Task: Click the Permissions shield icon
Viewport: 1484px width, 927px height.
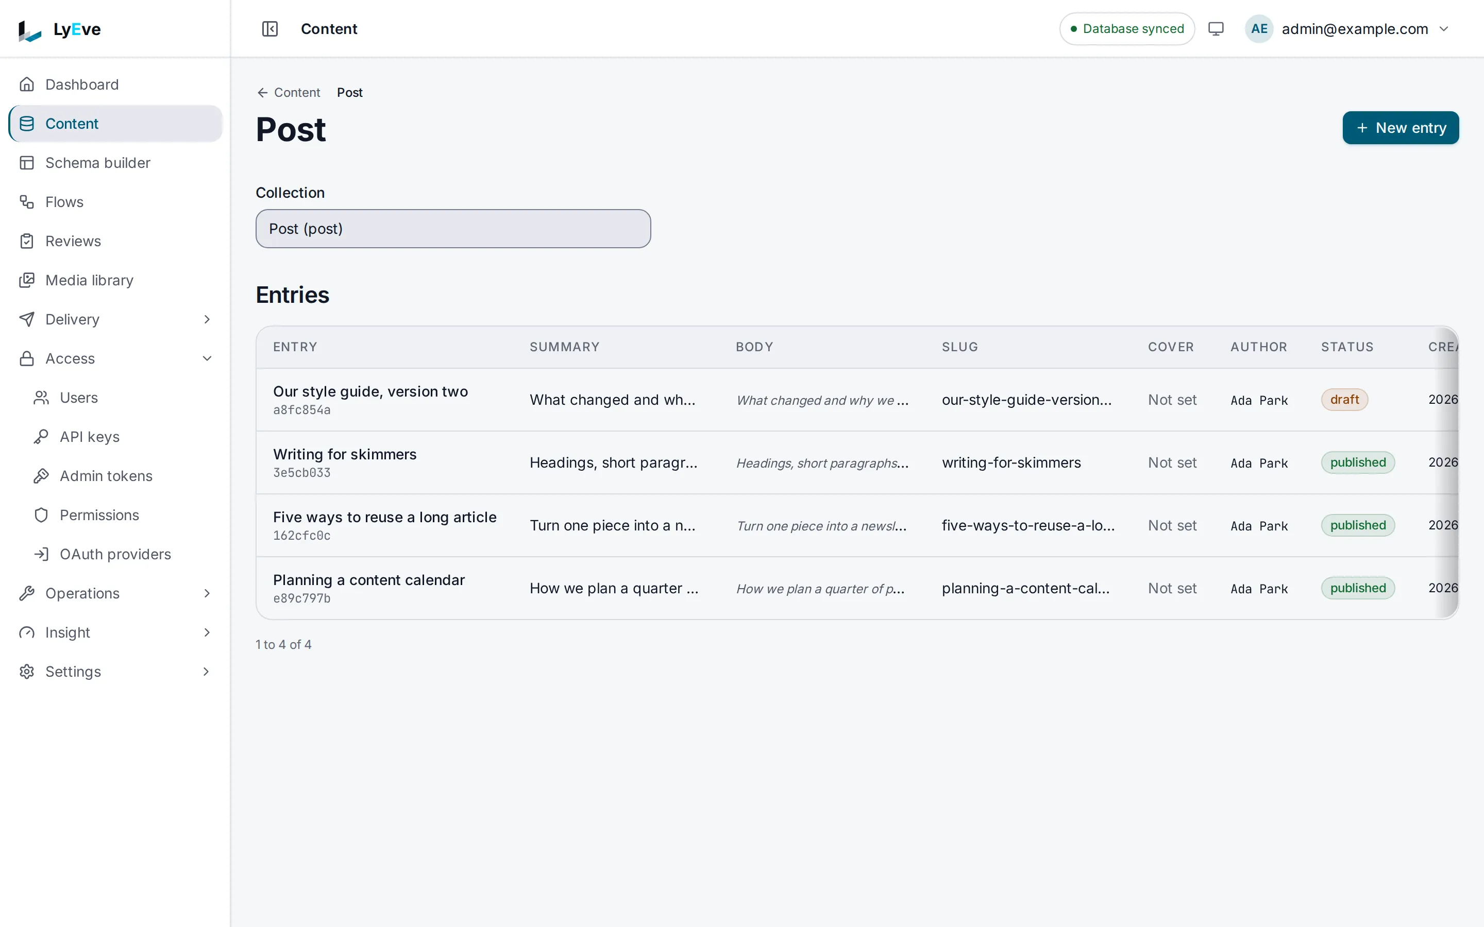Action: [41, 515]
